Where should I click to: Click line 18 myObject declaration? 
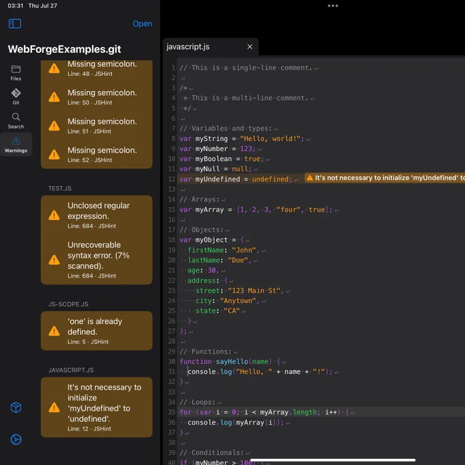[211, 239]
